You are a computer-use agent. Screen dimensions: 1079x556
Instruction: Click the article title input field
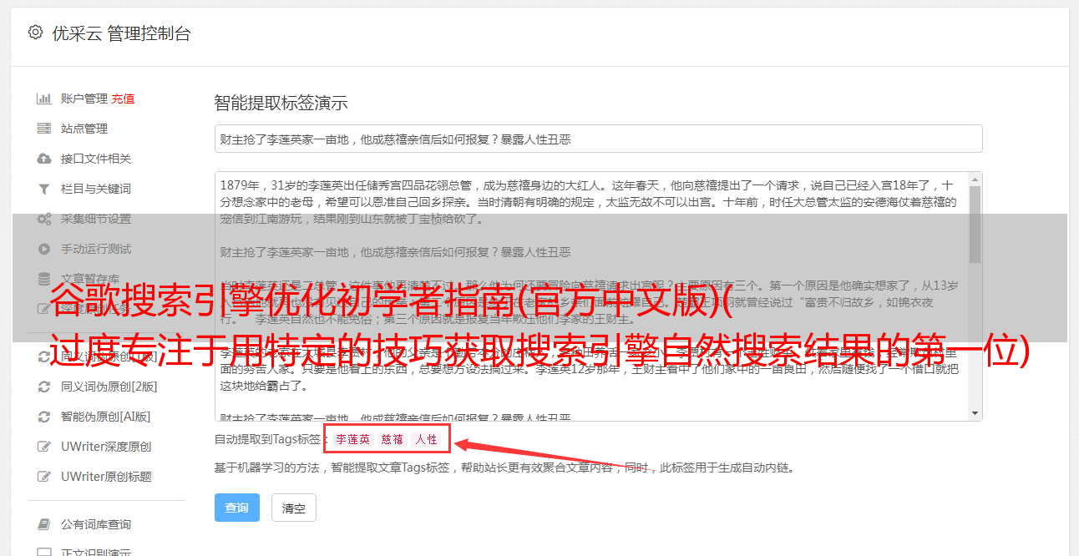click(x=598, y=139)
